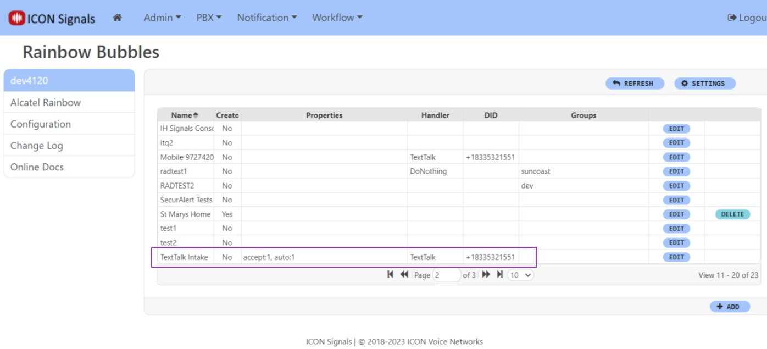This screenshot has width=767, height=349.
Task: Delete the St Marys Home bubble
Action: pyautogui.click(x=732, y=214)
